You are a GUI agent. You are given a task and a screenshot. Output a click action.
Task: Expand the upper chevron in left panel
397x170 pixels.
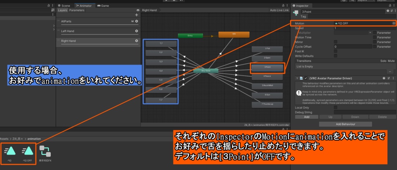point(54,26)
